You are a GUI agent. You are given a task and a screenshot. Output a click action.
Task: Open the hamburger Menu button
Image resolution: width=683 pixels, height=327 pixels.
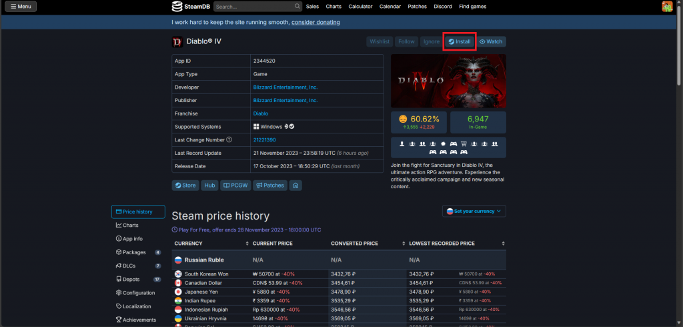(x=21, y=7)
